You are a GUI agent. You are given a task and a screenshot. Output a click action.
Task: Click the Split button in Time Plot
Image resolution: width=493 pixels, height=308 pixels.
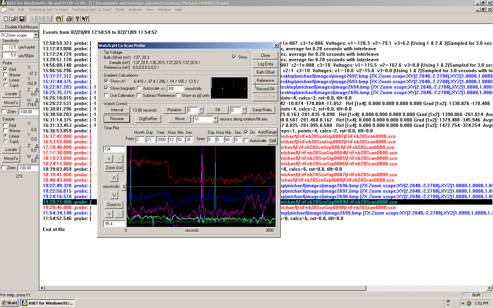click(x=273, y=141)
